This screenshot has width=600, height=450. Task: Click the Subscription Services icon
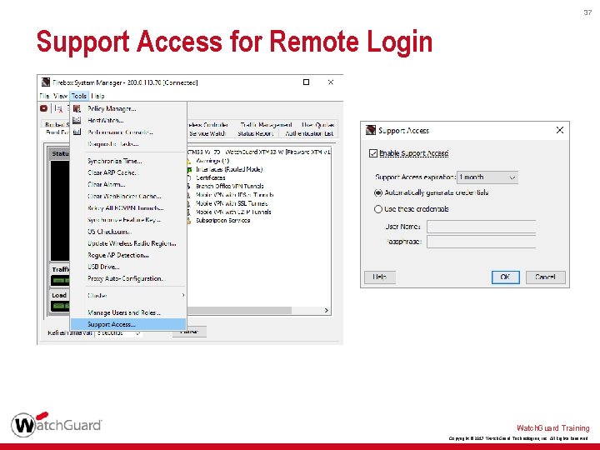tap(188, 221)
